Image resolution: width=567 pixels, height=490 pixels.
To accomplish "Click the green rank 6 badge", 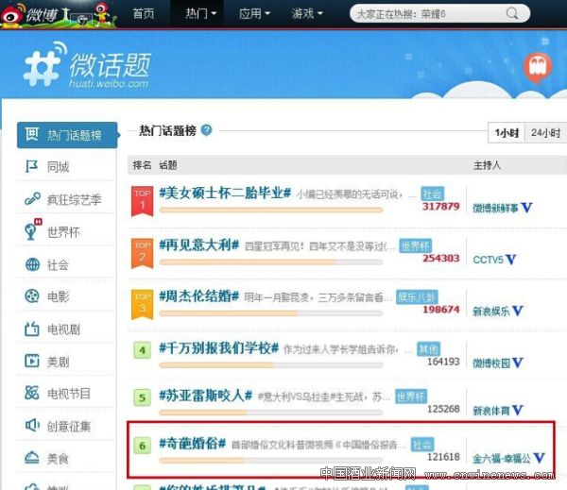I will tap(142, 446).
